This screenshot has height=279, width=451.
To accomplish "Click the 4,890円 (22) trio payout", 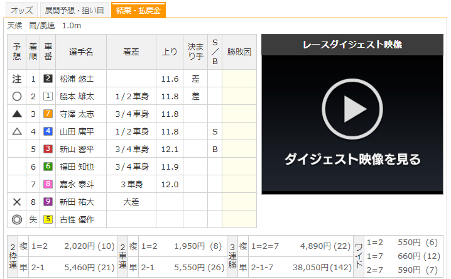I will click(x=325, y=246).
